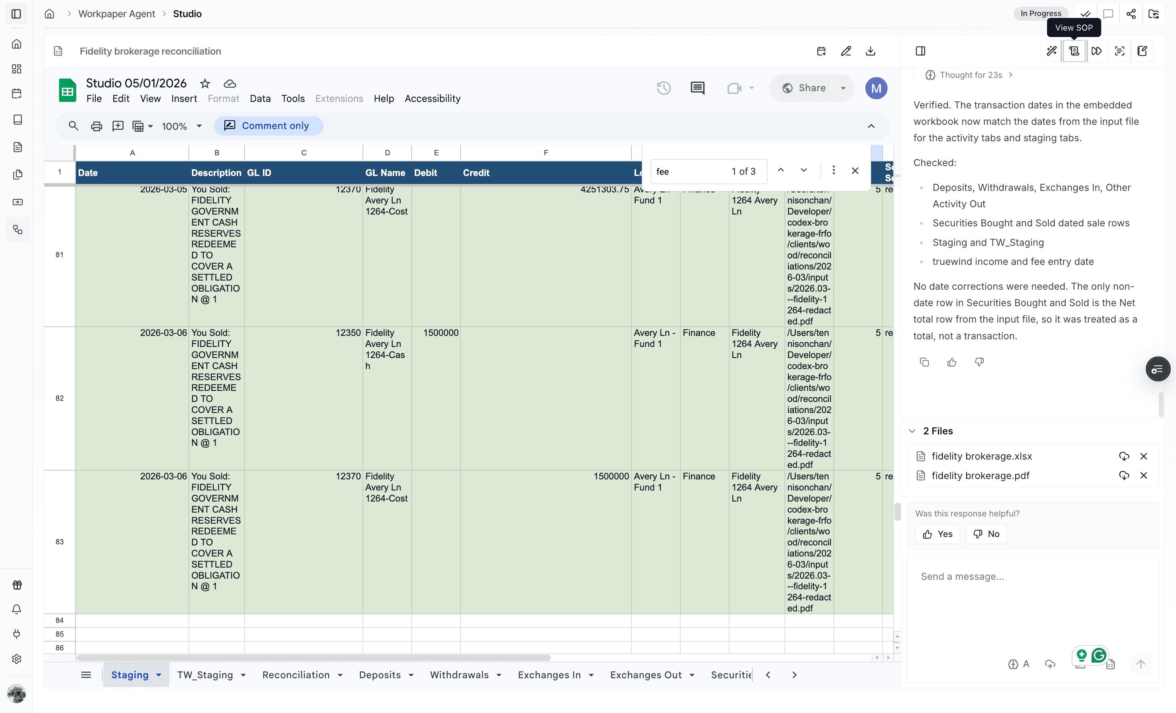Open the Reconciliation tab dropdown arrow
This screenshot has width=1176, height=713.
pyautogui.click(x=340, y=675)
